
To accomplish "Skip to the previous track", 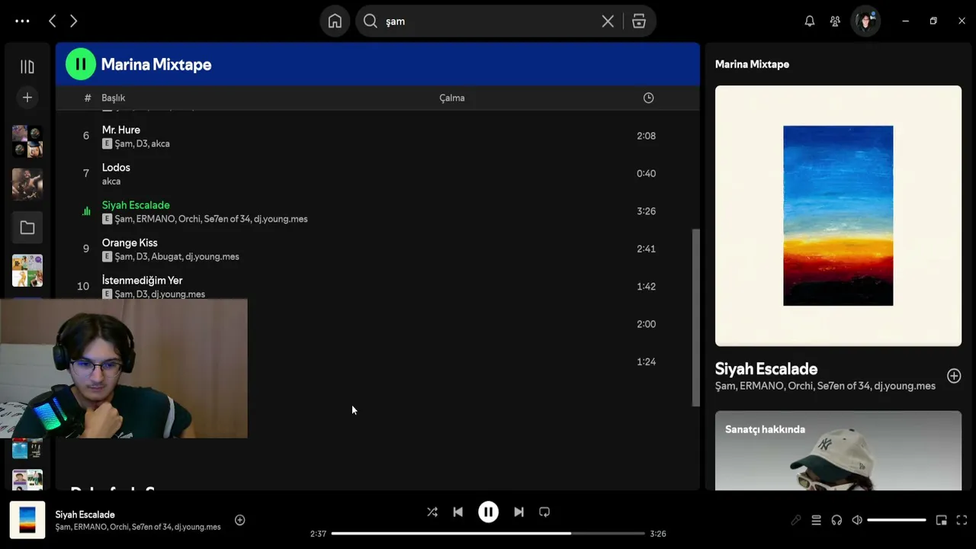I will (457, 512).
